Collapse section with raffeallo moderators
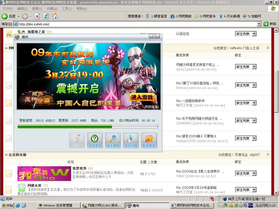 pos(268,48)
